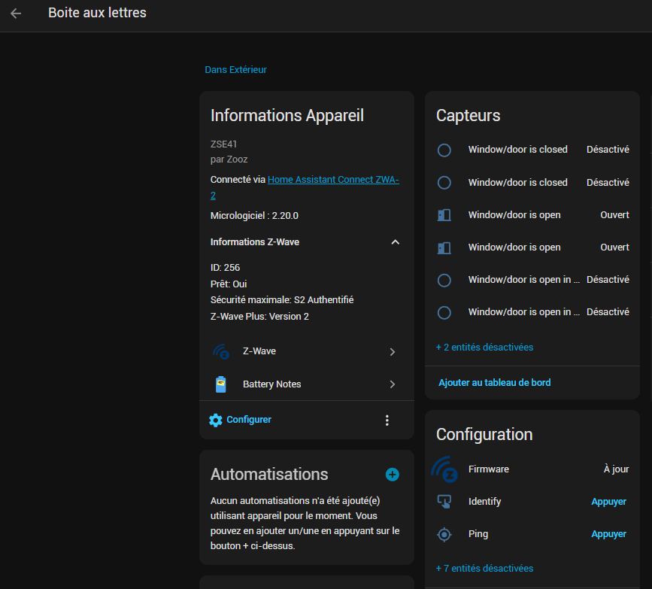Add an automation with the plus icon
This screenshot has height=589, width=652.
(393, 475)
